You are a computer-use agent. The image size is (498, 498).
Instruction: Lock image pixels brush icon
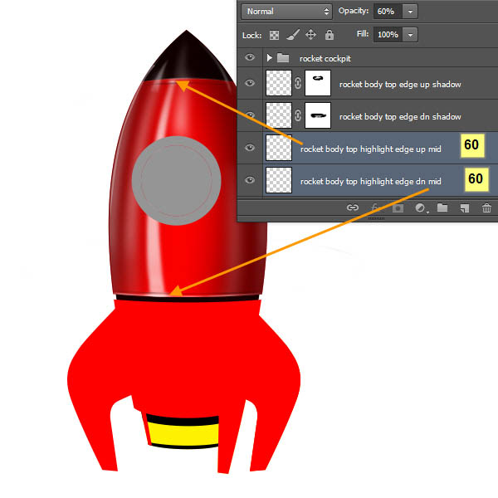point(293,36)
